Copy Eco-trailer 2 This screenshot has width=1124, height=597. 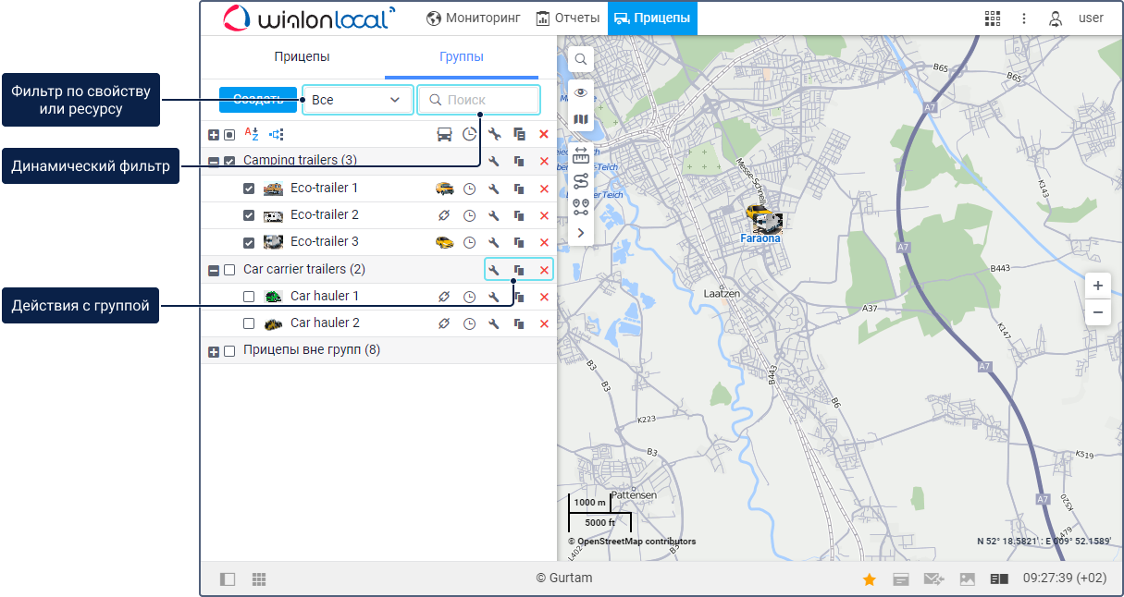click(x=519, y=215)
